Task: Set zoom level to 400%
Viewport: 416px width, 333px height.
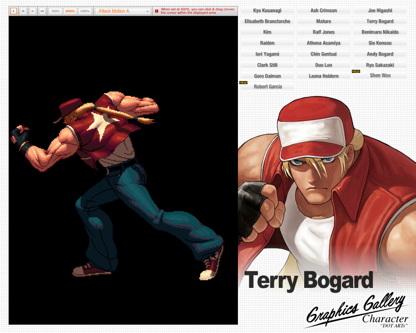Action: tap(85, 11)
